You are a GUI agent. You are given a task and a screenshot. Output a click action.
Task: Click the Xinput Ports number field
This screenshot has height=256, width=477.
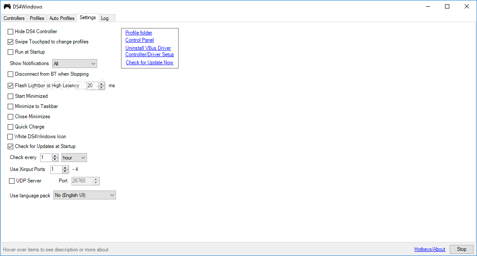[x=56, y=170]
